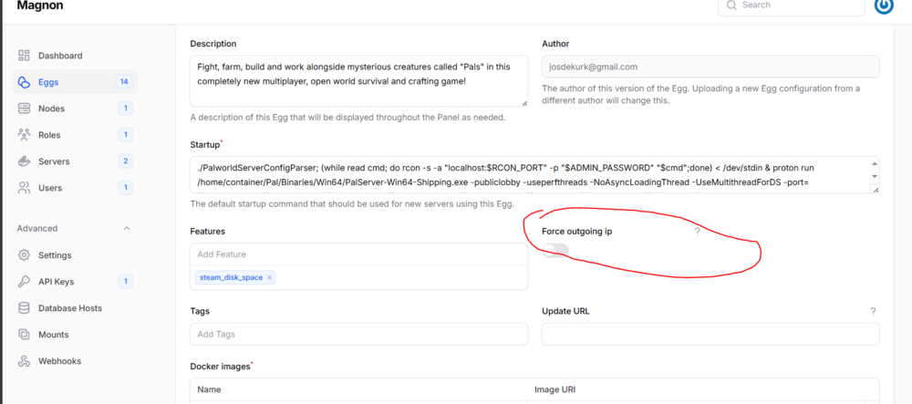Screen dimensions: 912x404
Task: Go to the Eggs page
Action: pos(75,82)
